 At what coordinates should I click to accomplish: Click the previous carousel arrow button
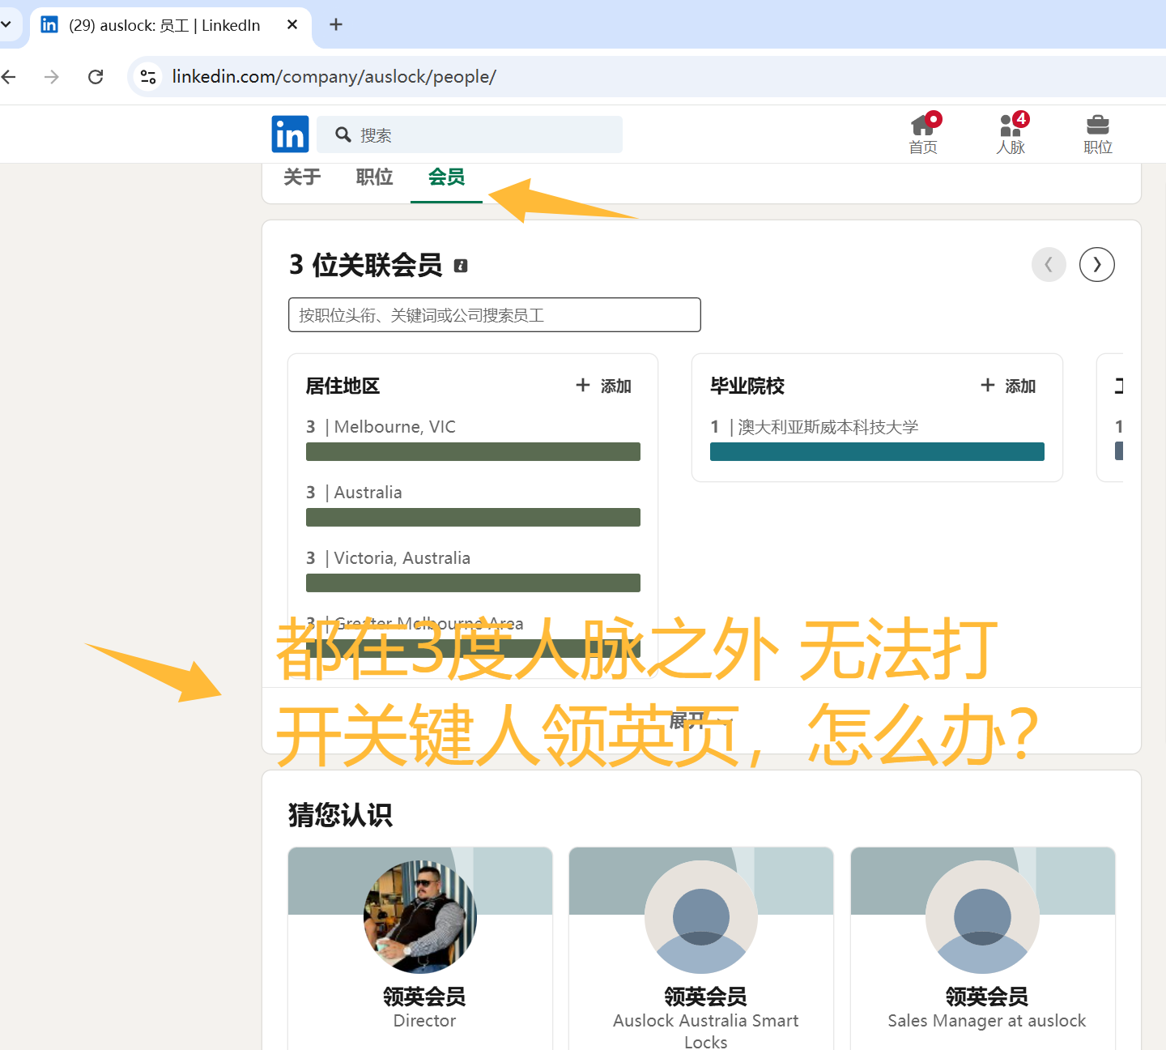[1049, 264]
